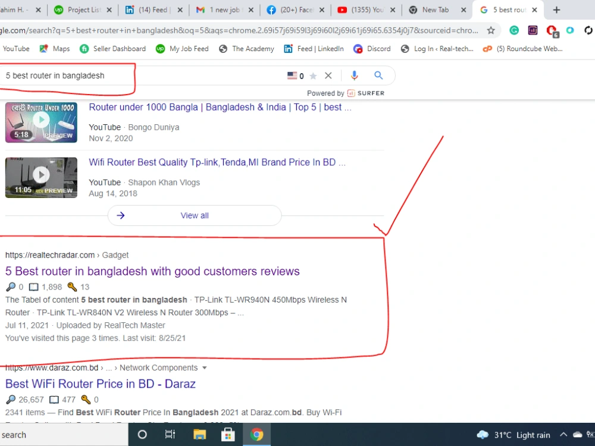Open Router under 1000 Bangla video link

pos(220,107)
